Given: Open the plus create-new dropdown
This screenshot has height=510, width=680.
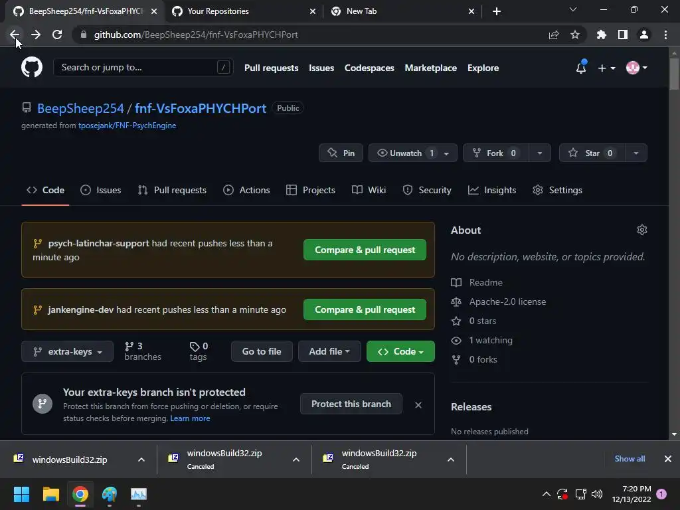Looking at the screenshot, I should [606, 68].
